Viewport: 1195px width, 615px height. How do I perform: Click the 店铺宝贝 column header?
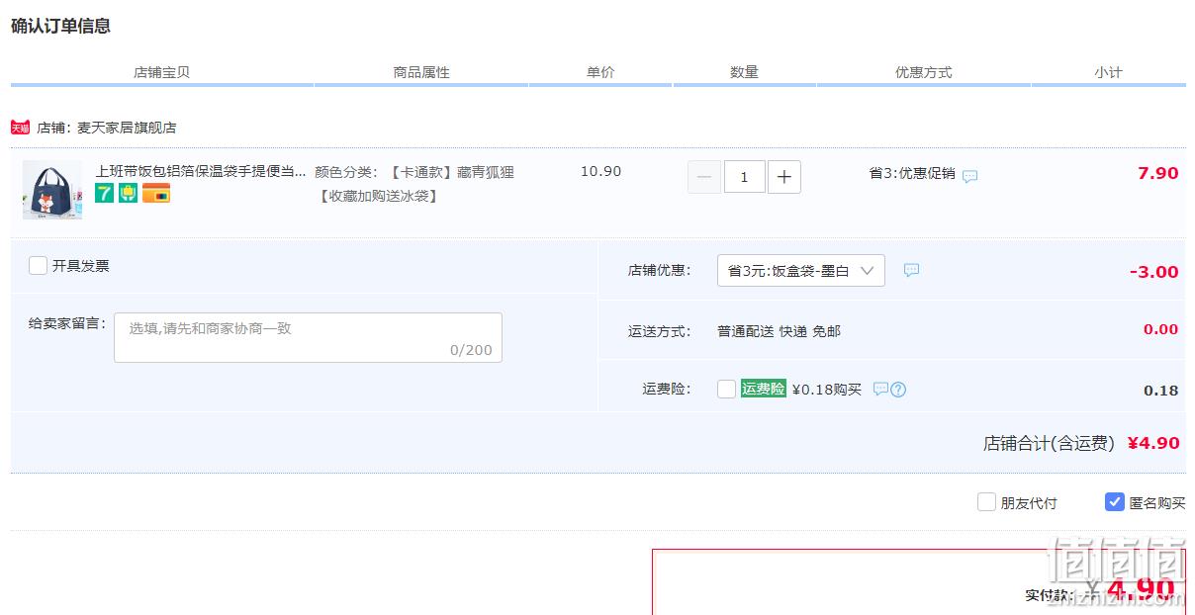[162, 72]
